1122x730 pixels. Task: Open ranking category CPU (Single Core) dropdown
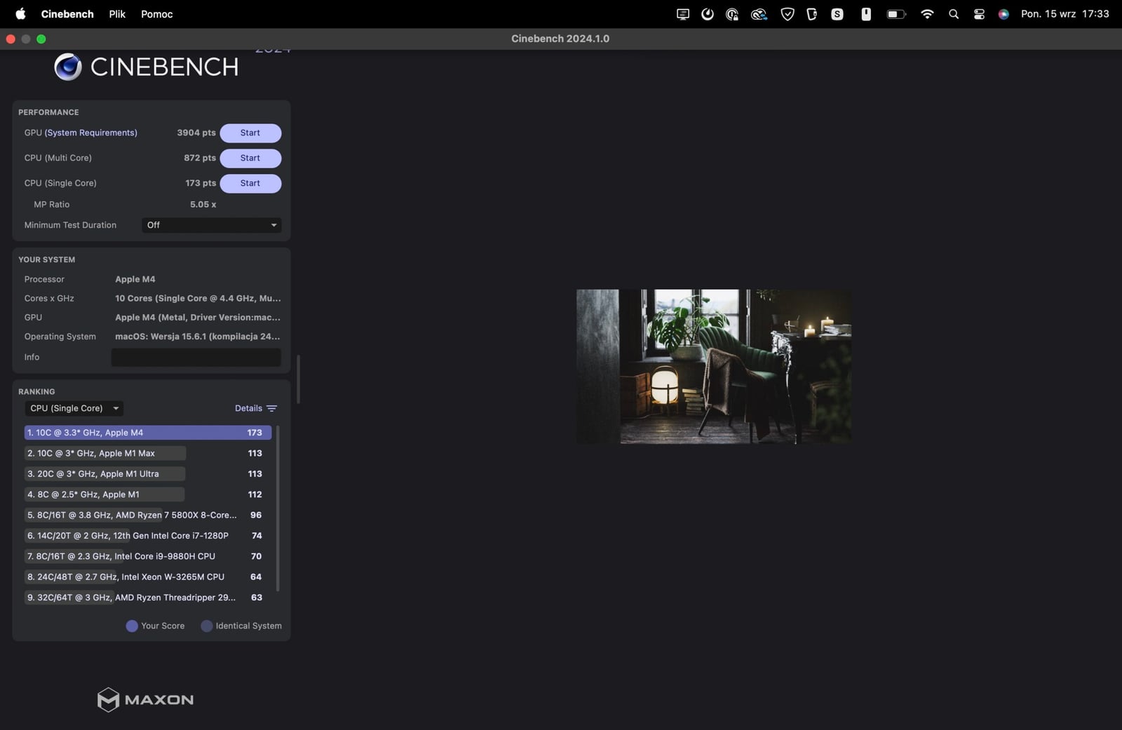point(74,408)
